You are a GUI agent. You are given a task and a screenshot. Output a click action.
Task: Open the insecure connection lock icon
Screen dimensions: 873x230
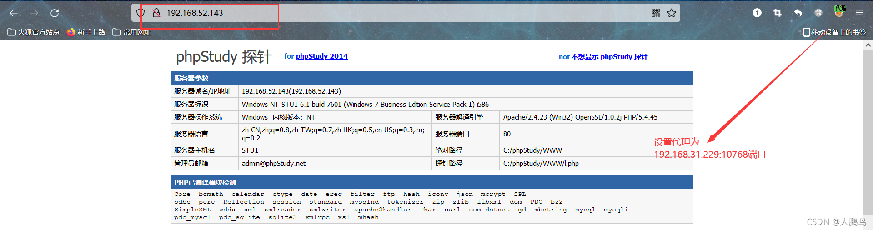[x=156, y=13]
